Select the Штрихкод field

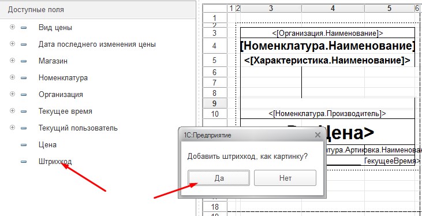55,162
